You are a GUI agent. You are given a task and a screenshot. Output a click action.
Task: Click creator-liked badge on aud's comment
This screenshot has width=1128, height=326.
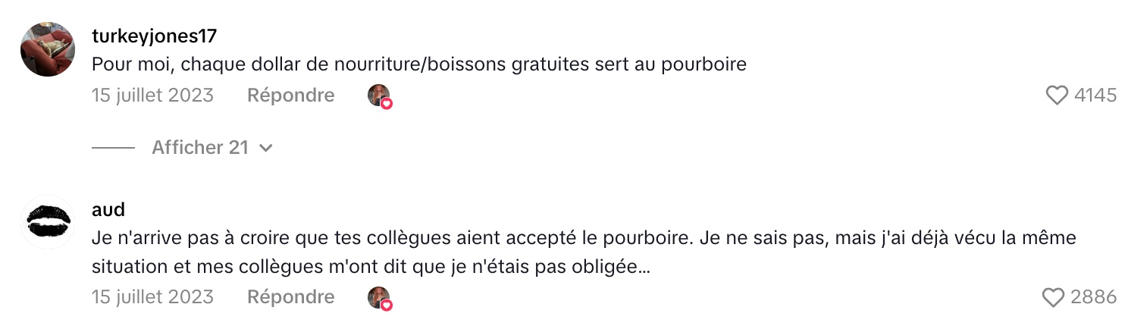379,298
